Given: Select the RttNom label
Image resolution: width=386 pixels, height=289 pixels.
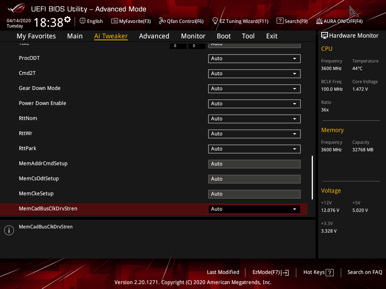Looking at the screenshot, I should pyautogui.click(x=28, y=118).
